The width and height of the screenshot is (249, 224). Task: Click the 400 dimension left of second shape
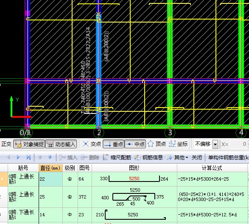point(105,198)
